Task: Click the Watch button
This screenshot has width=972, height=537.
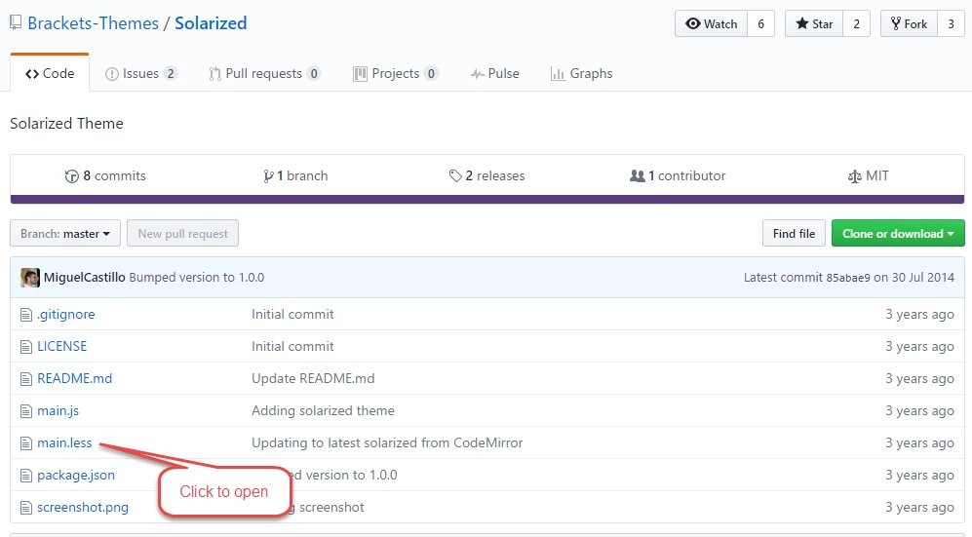Action: tap(711, 23)
